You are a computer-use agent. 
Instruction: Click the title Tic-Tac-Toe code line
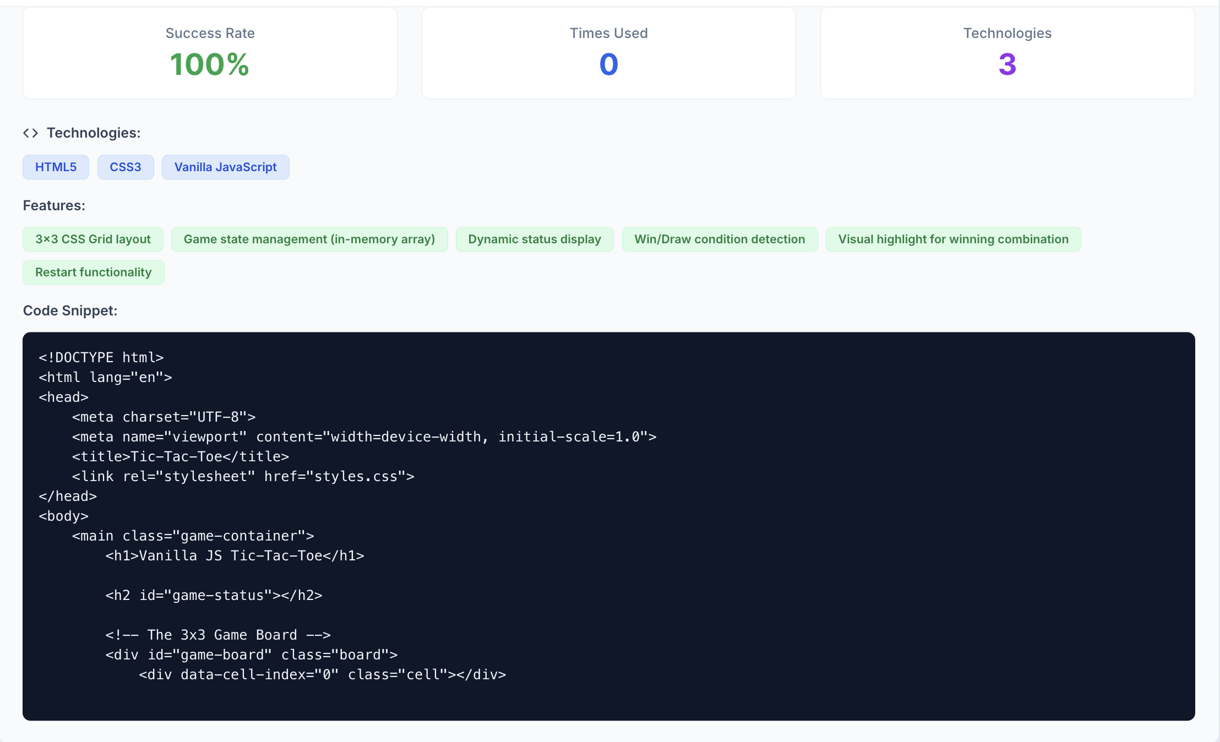[181, 457]
